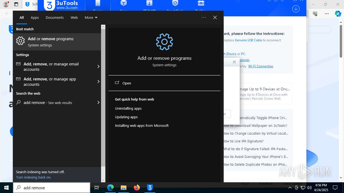Select the Web search filter tab

74,17
